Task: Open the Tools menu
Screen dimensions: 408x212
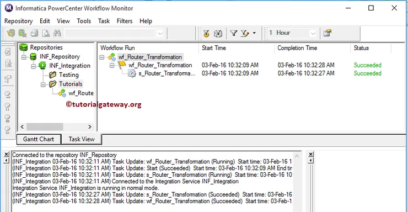Action: coord(84,21)
